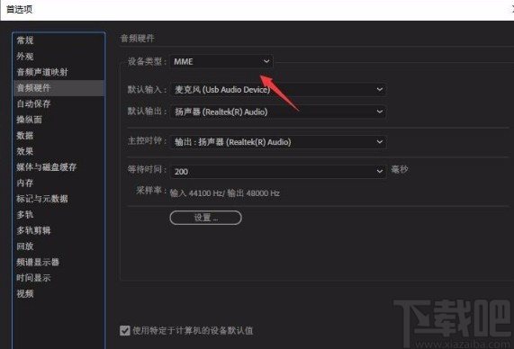514x349 pixels.
Task: Toggle 使用特定于计算机的设备默认值 checkbox
Action: pos(125,330)
